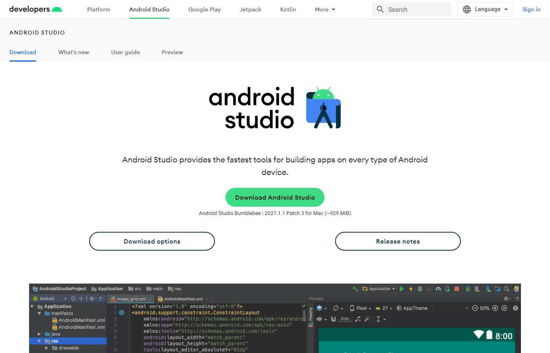
Task: Open the Language selector dropdown
Action: (485, 9)
